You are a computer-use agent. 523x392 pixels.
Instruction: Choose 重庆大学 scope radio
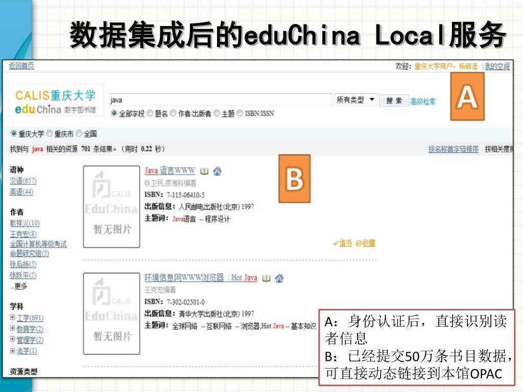click(14, 134)
